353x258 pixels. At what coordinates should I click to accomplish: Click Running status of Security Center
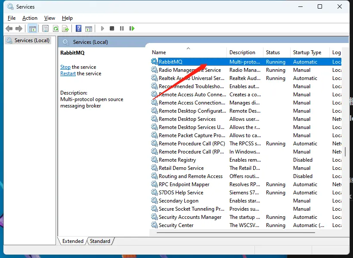click(276, 225)
